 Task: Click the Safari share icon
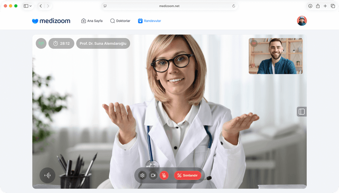[318, 6]
